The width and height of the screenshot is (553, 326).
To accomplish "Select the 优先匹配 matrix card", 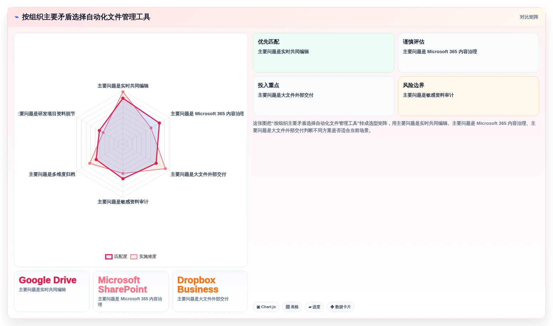I will [x=324, y=53].
